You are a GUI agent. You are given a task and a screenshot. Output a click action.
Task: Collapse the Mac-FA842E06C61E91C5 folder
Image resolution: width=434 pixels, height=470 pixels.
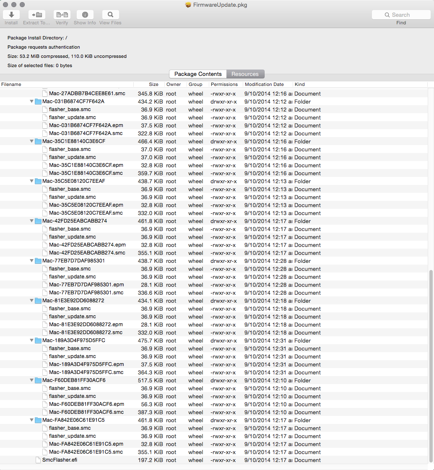(x=31, y=421)
